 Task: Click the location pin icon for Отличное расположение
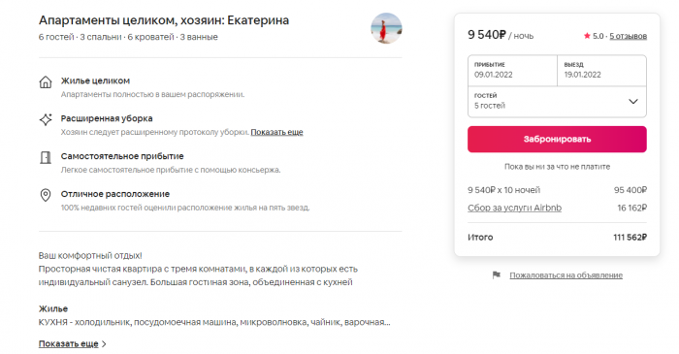tap(46, 195)
